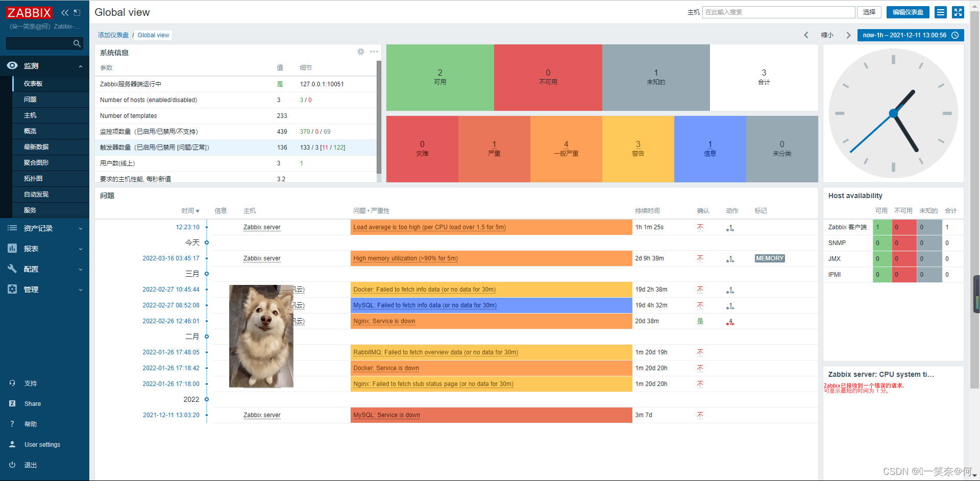The image size is (980, 481).
Task: Open the system info widget ellipsis menu
Action: 374,52
